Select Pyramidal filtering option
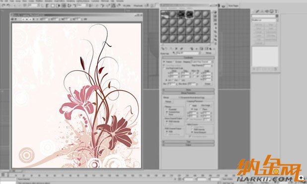Viewport: 307px width, 184px height. coord(167,109)
